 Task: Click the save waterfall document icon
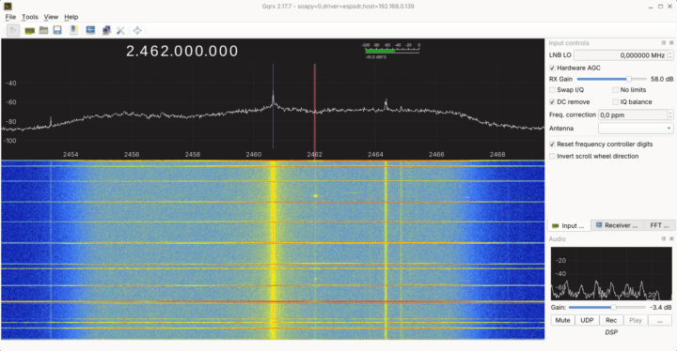(x=74, y=30)
